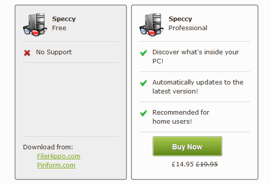Click the Speccy Free title text
The image size is (271, 185).
tap(64, 23)
